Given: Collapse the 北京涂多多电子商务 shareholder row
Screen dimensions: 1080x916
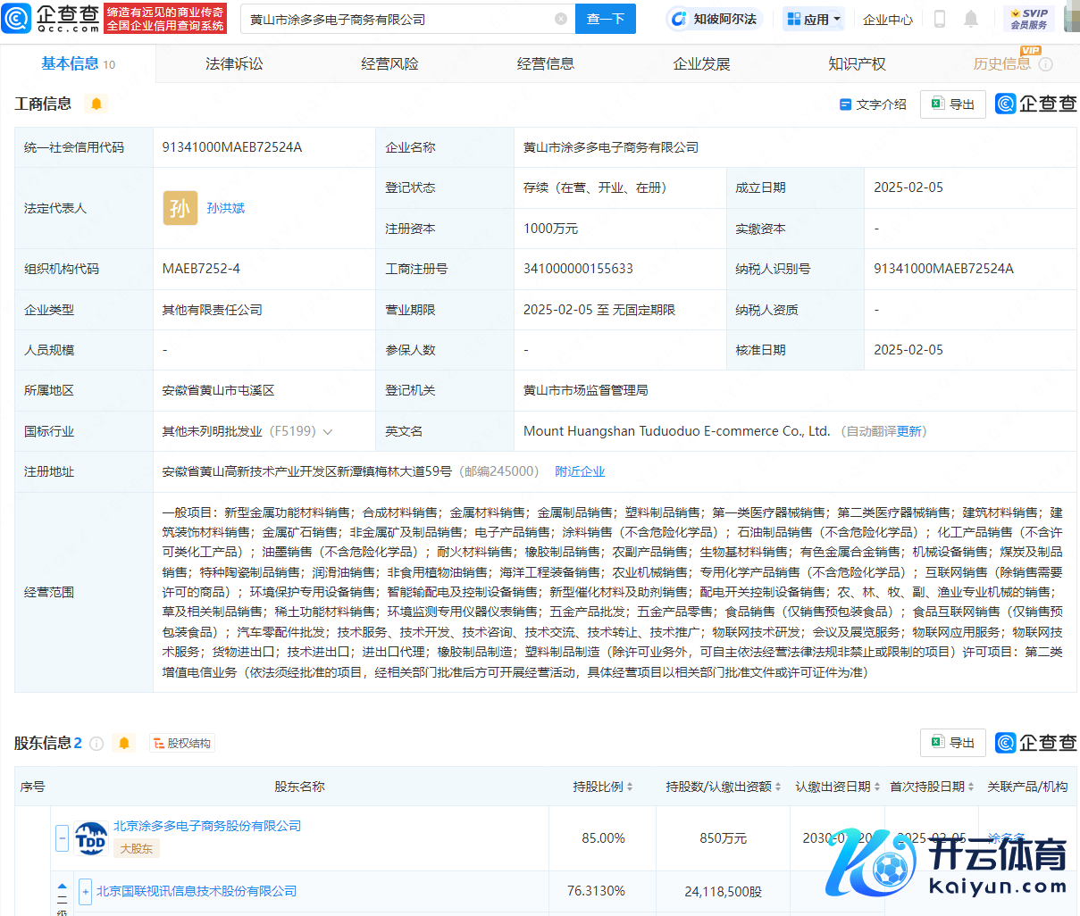Looking at the screenshot, I should pyautogui.click(x=62, y=838).
